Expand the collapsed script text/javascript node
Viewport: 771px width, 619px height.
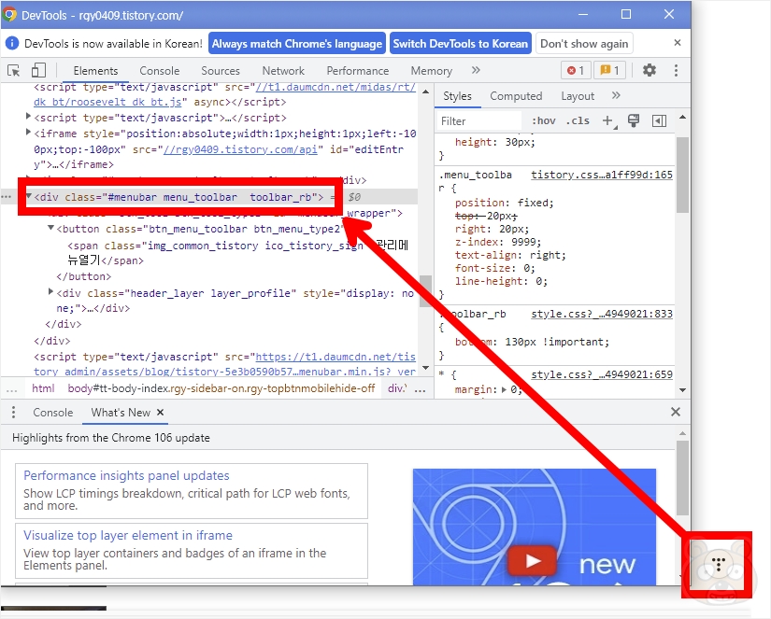(28, 117)
